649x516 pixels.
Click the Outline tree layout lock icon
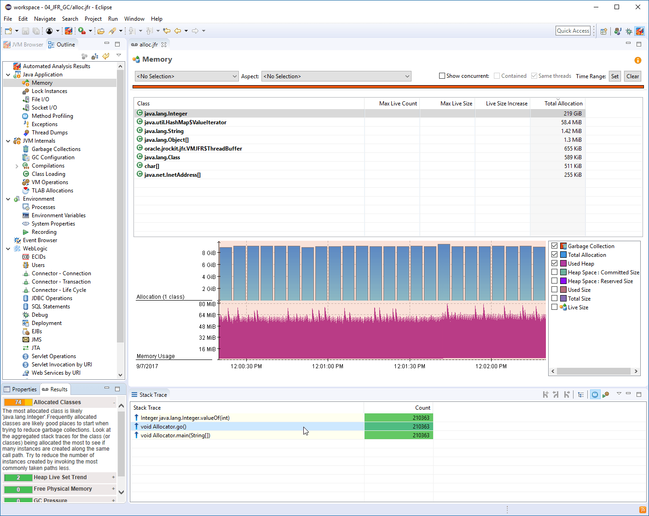pyautogui.click(x=95, y=56)
